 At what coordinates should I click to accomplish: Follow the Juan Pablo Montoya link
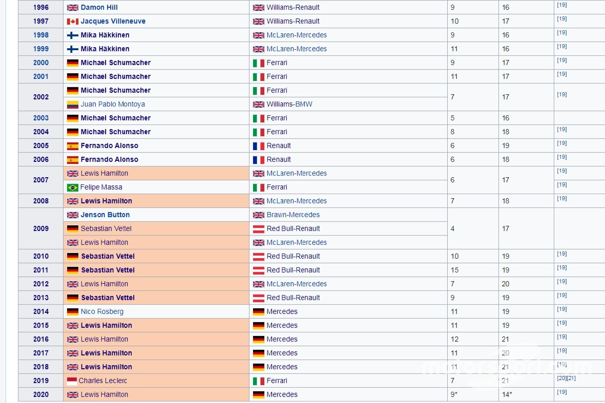pyautogui.click(x=113, y=104)
